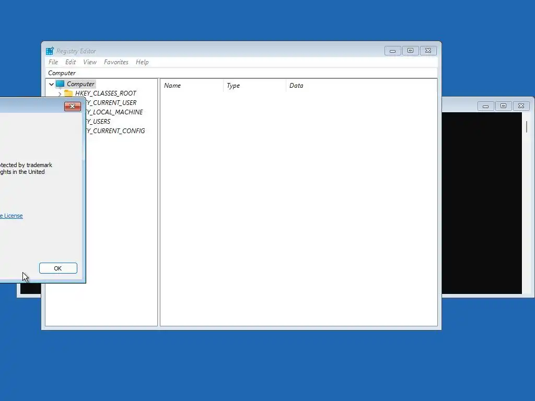The width and height of the screenshot is (535, 401).
Task: Open the File menu in Registry Editor
Action: [x=53, y=62]
